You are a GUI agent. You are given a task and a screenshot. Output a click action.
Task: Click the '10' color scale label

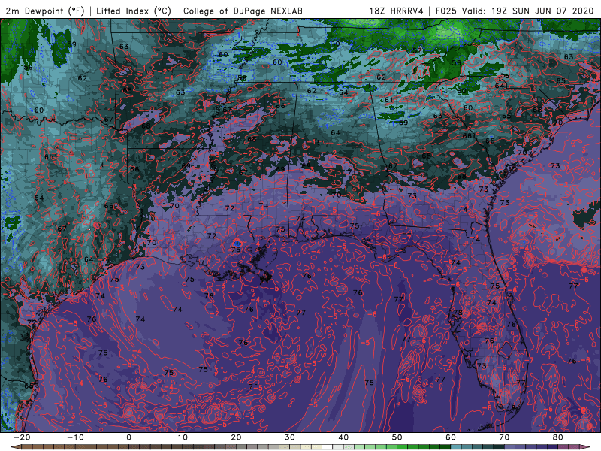[x=183, y=437]
